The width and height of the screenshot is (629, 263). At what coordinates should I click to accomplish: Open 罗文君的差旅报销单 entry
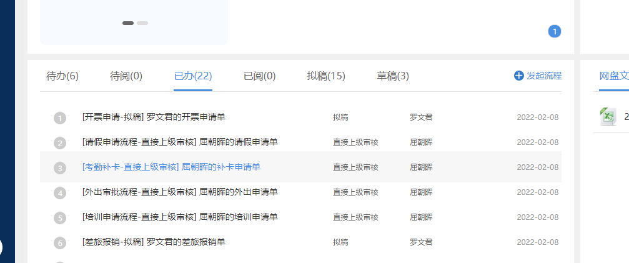tap(154, 242)
